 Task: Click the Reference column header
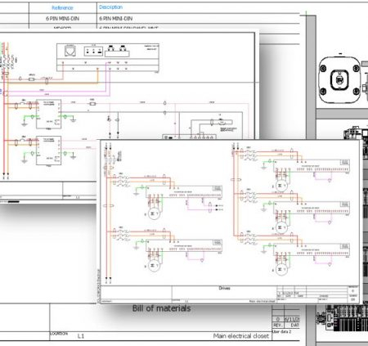pyautogui.click(x=62, y=7)
